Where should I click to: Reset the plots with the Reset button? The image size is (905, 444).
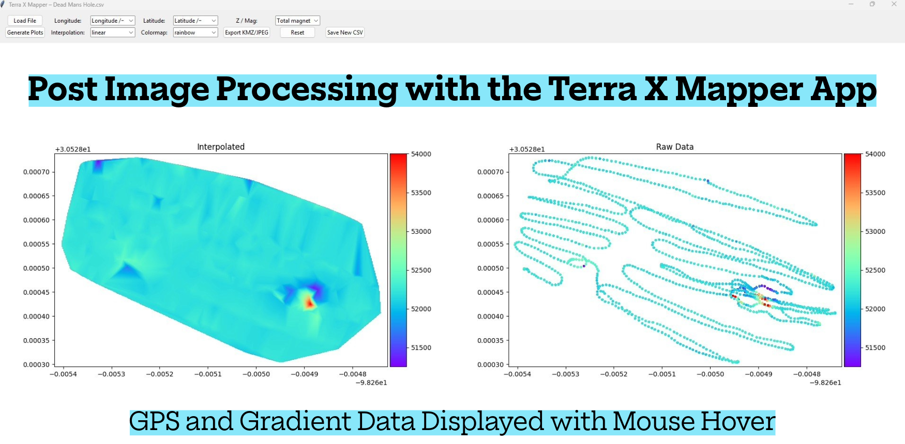coord(297,33)
